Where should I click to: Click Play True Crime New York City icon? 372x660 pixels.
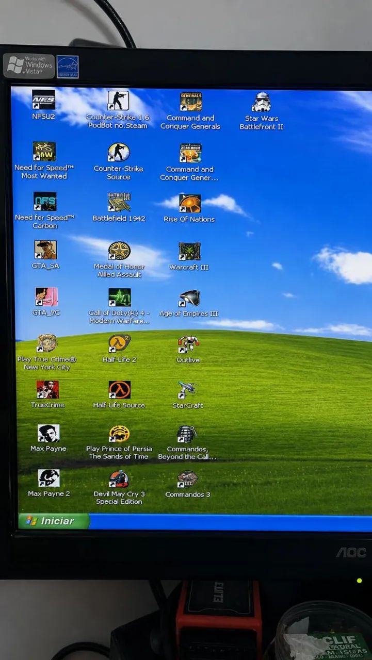[47, 343]
